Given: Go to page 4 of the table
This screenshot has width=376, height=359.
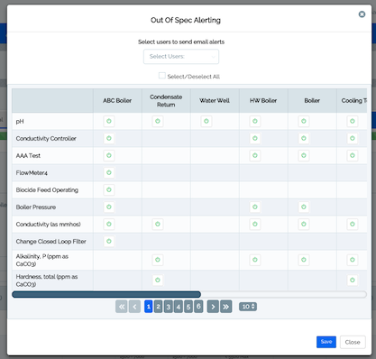Looking at the screenshot, I should pos(179,307).
